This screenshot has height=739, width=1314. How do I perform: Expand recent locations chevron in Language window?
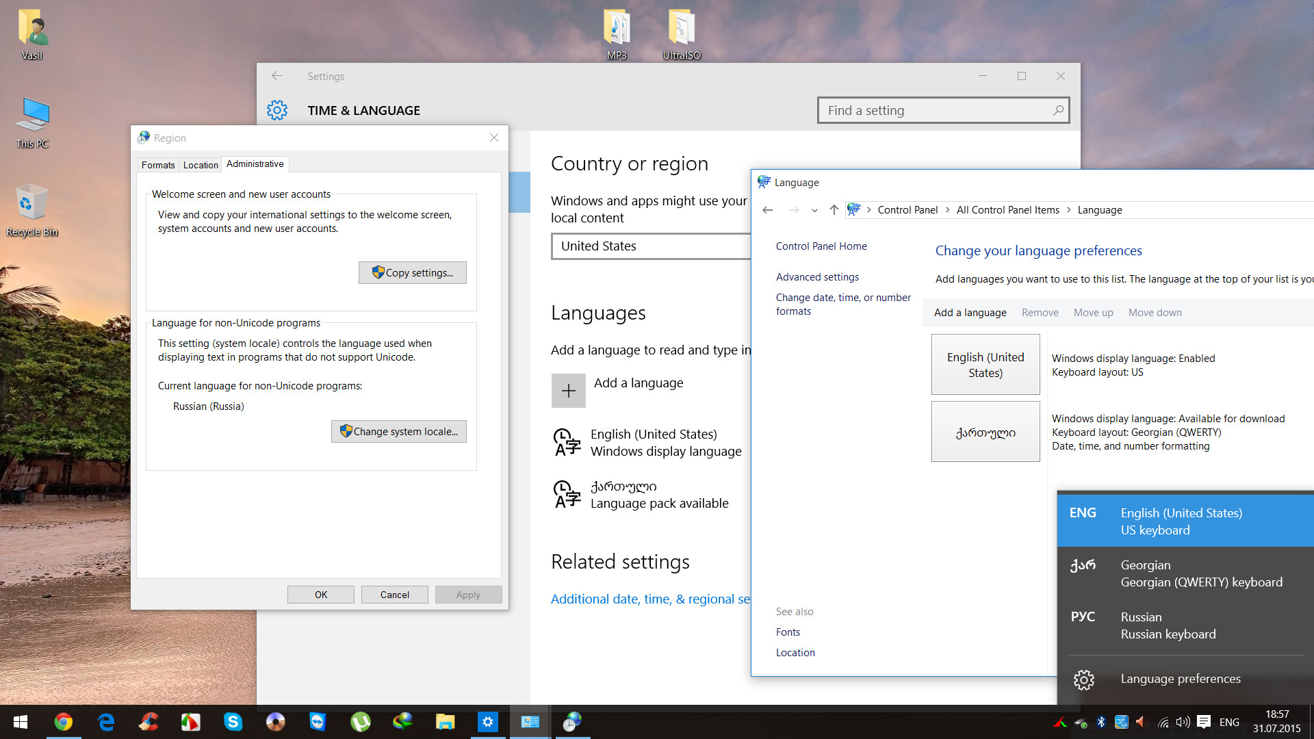pos(814,211)
